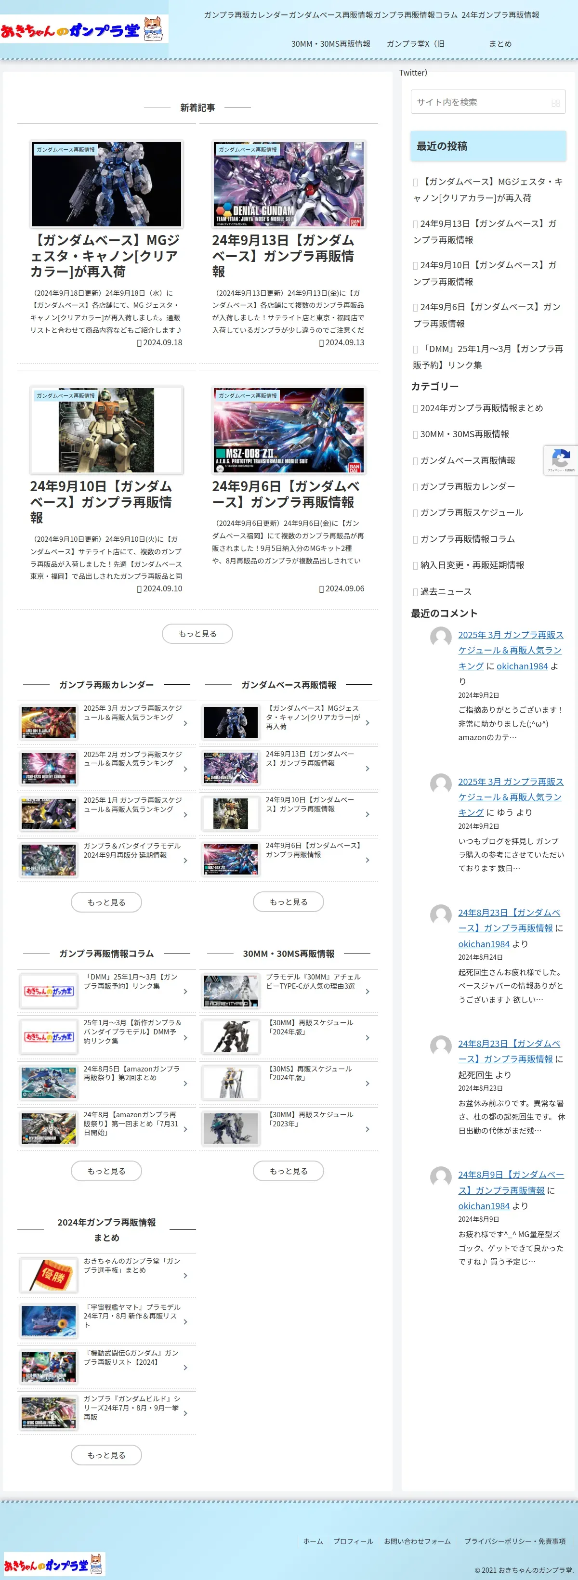Open ガンプラ再販情報コラム in top menu
This screenshot has width=578, height=1580.
[x=415, y=15]
